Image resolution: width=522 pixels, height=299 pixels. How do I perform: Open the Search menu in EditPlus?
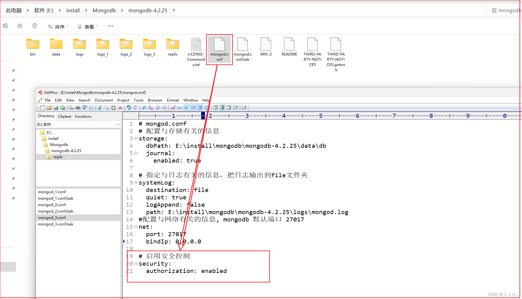pyautogui.click(x=84, y=100)
